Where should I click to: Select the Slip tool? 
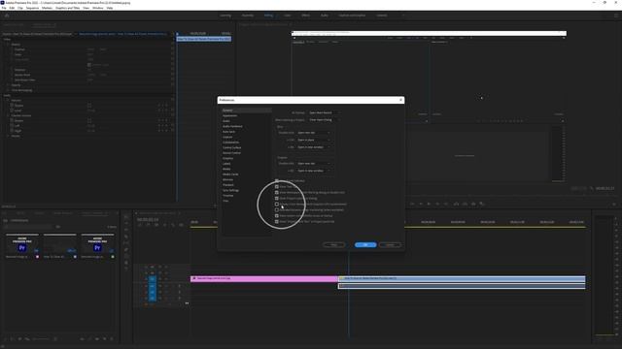point(126,243)
